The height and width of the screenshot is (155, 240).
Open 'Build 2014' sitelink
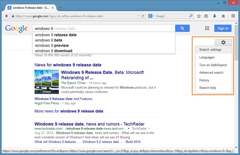pyautogui.click(x=133, y=142)
